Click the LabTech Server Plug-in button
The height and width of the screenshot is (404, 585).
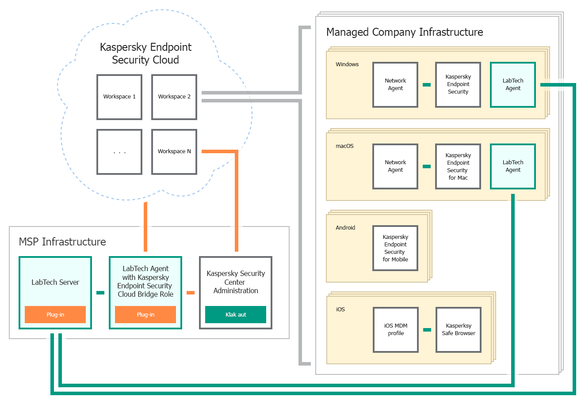55,314
